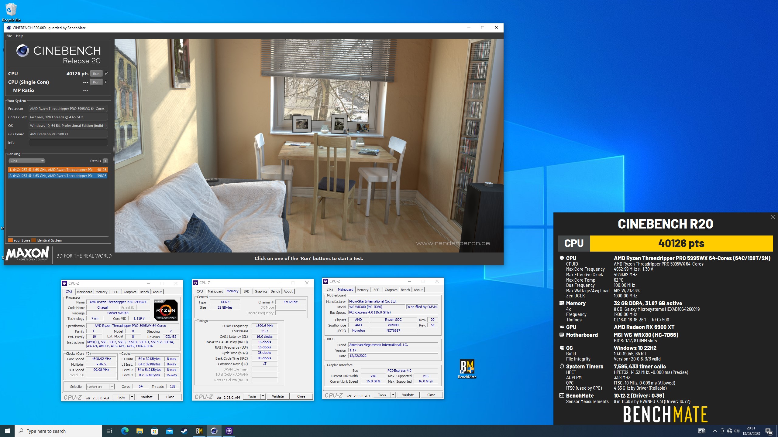Click the Identical System legend swatch
Viewport: 778px width, 437px height.
click(33, 240)
